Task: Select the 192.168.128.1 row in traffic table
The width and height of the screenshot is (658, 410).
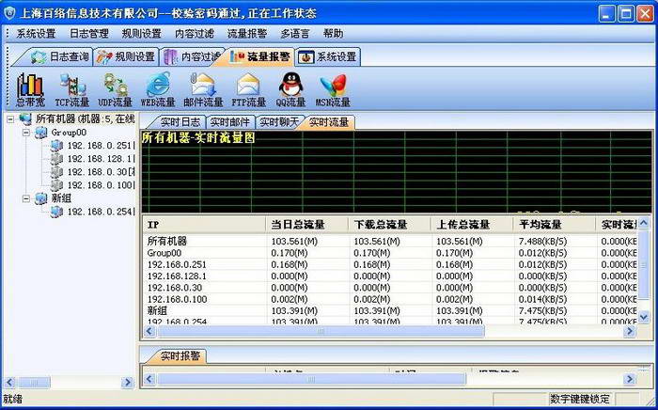Action: tap(390, 276)
